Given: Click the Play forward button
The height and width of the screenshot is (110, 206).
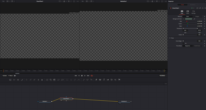Looking at the screenshot, I should click(x=85, y=76).
